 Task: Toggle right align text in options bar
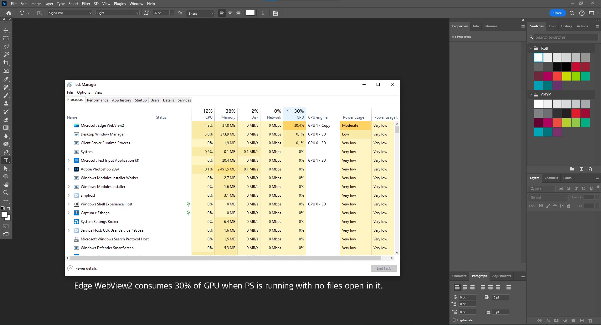click(x=238, y=13)
